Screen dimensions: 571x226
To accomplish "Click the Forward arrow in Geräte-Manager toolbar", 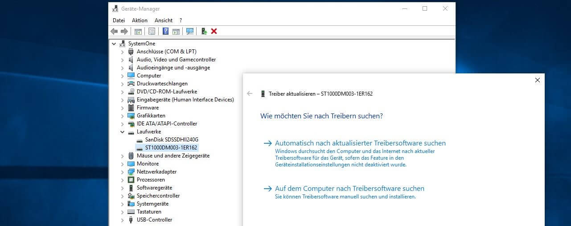I will [x=124, y=31].
